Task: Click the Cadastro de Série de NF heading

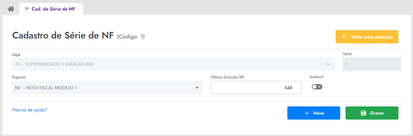Action: coord(63,35)
